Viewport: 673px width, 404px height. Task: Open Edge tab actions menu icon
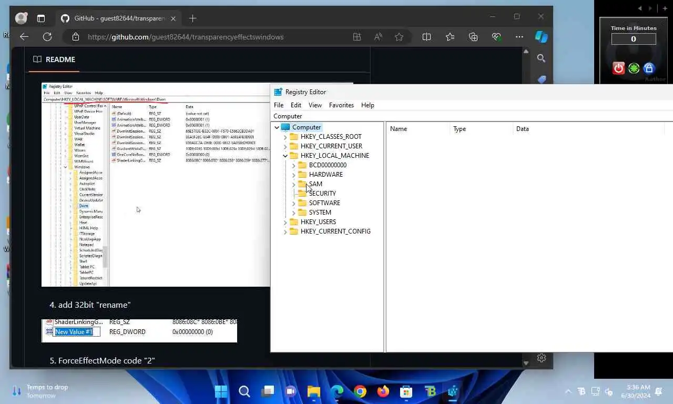pos(41,18)
